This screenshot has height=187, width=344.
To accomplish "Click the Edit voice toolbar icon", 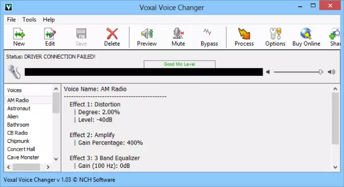I will pos(50,37).
